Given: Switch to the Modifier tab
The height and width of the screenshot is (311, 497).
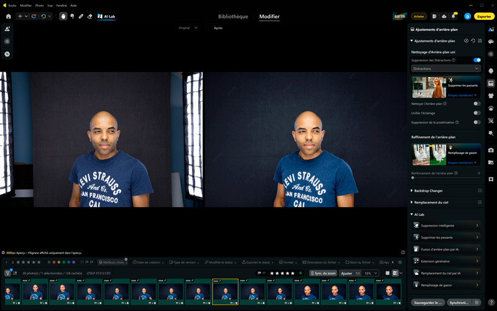Looking at the screenshot, I should pos(270,17).
